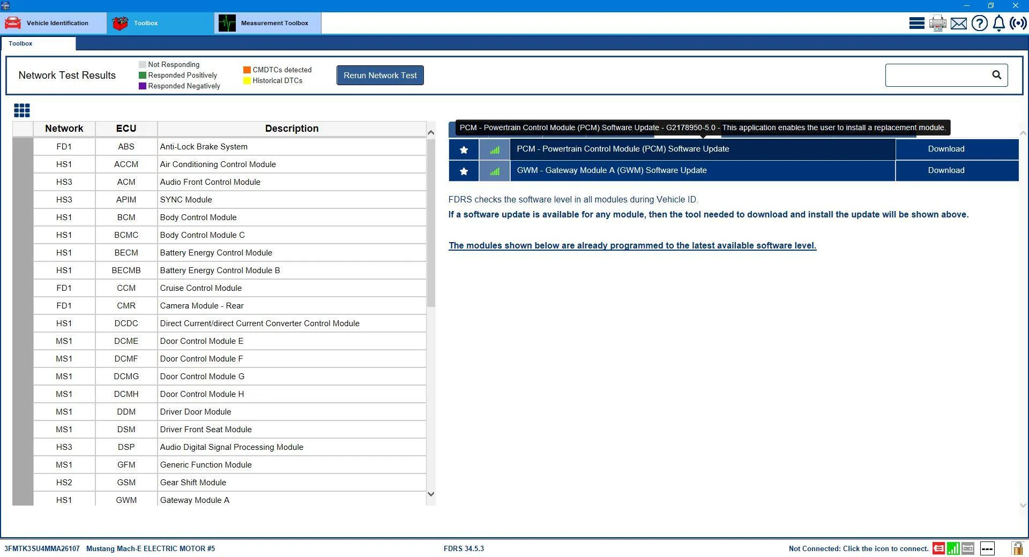Select Air Conditioning Control Module row
This screenshot has width=1029, height=557.
tap(229, 164)
